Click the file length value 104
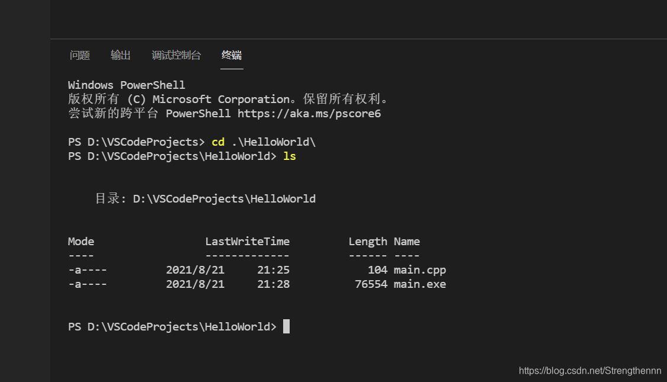667x382 pixels. [x=377, y=270]
